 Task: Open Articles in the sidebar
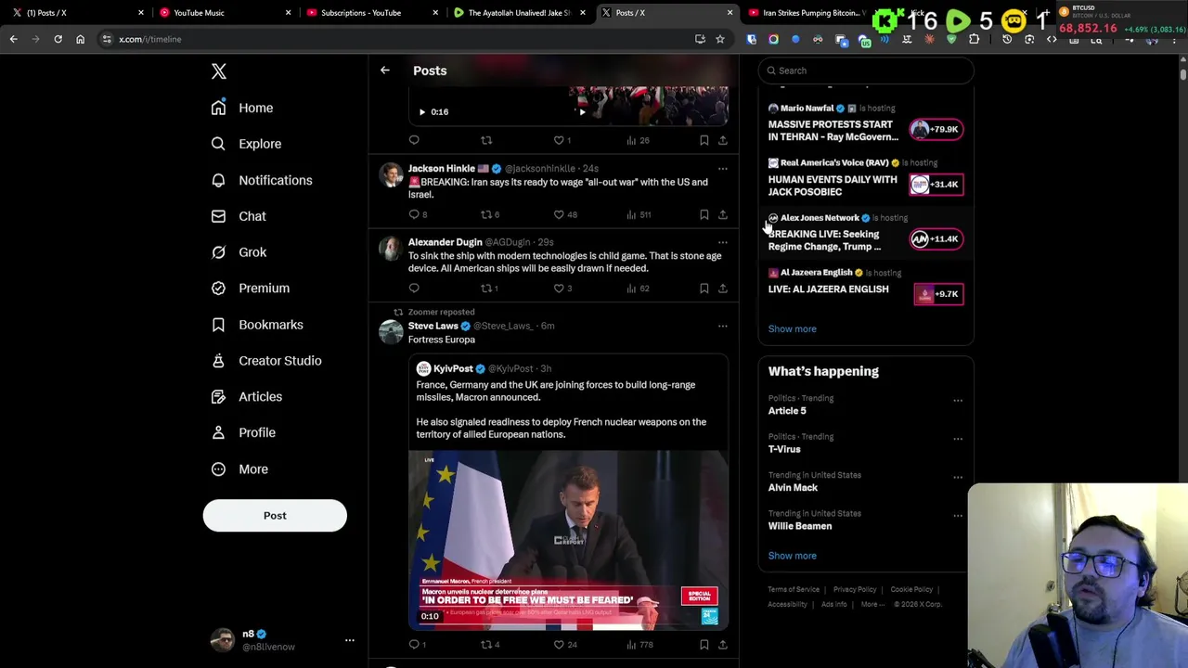click(247, 397)
